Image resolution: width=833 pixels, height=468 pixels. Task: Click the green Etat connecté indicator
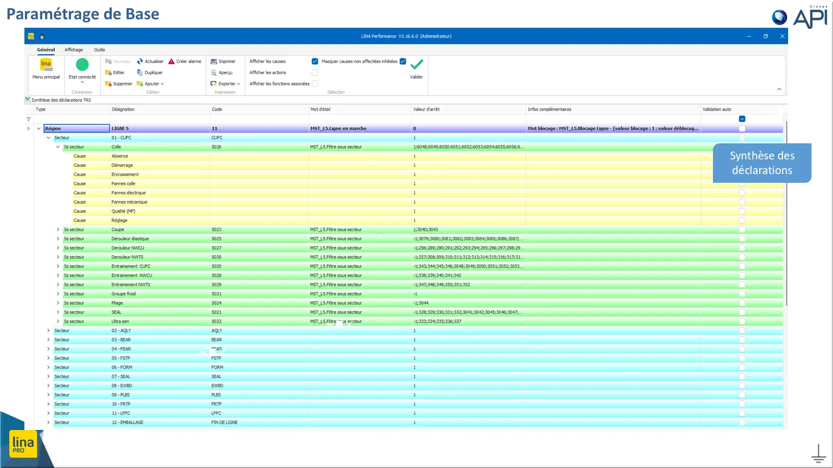coord(82,64)
